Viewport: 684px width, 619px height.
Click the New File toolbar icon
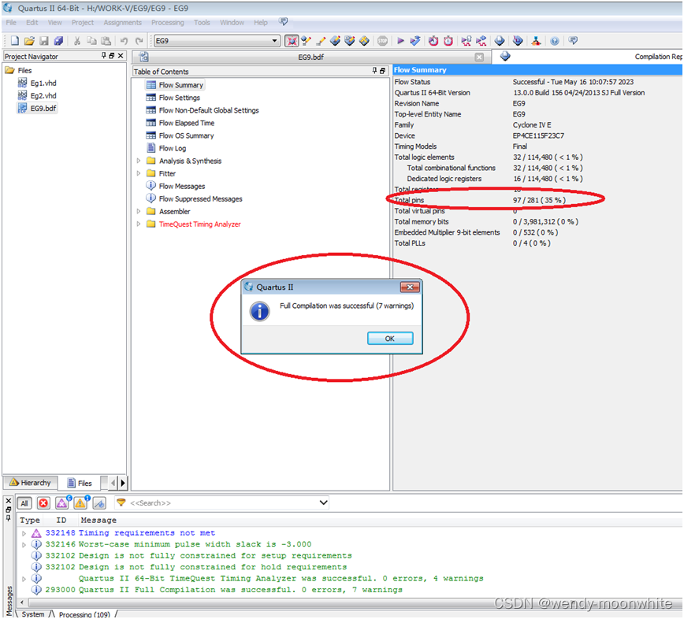[15, 41]
